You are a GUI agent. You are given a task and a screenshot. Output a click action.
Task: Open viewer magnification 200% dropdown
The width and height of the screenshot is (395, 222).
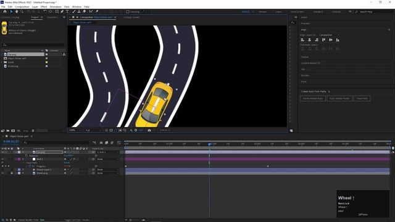(75, 130)
